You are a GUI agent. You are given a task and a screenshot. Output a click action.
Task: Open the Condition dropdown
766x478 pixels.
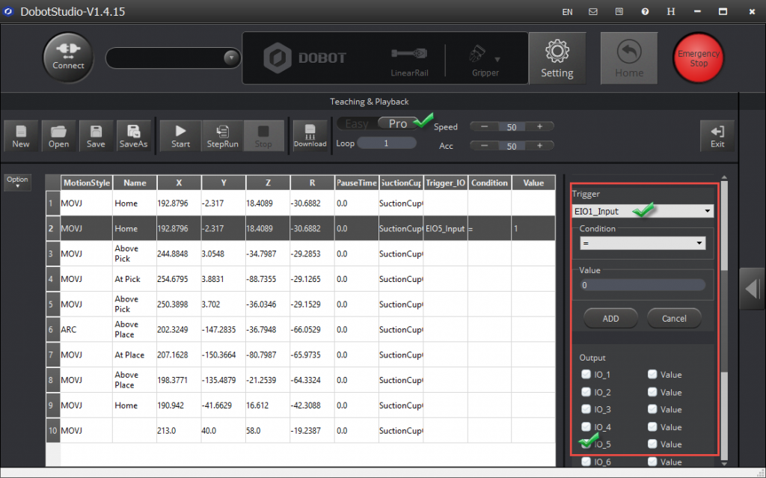643,243
